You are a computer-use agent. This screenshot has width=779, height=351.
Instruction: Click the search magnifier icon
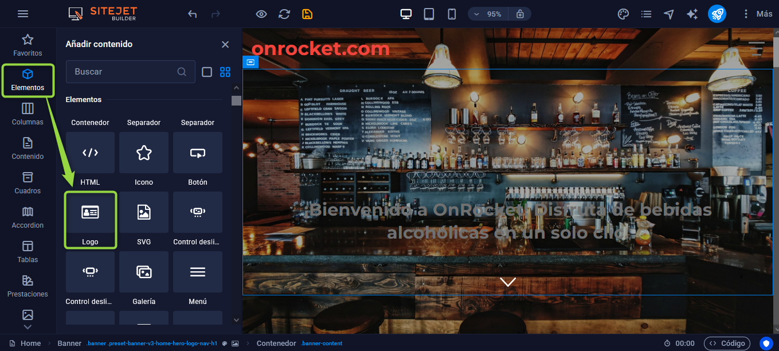[x=182, y=72]
